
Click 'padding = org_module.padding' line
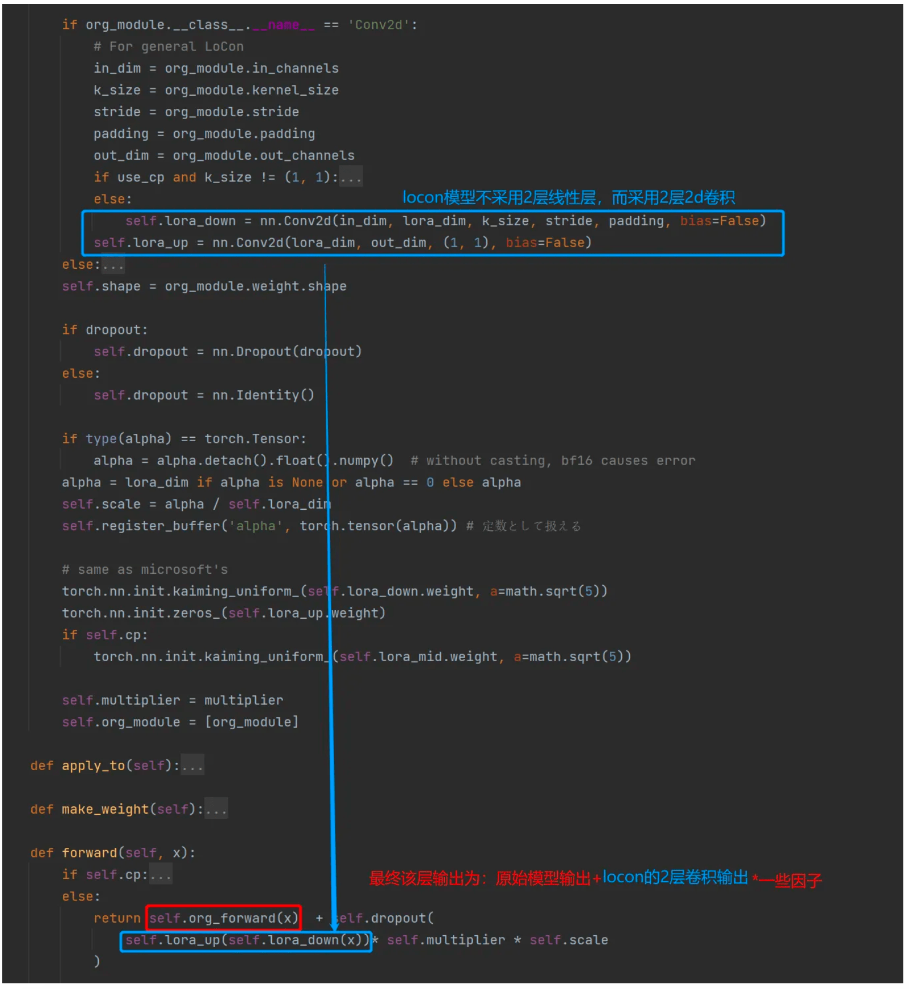[x=204, y=134]
